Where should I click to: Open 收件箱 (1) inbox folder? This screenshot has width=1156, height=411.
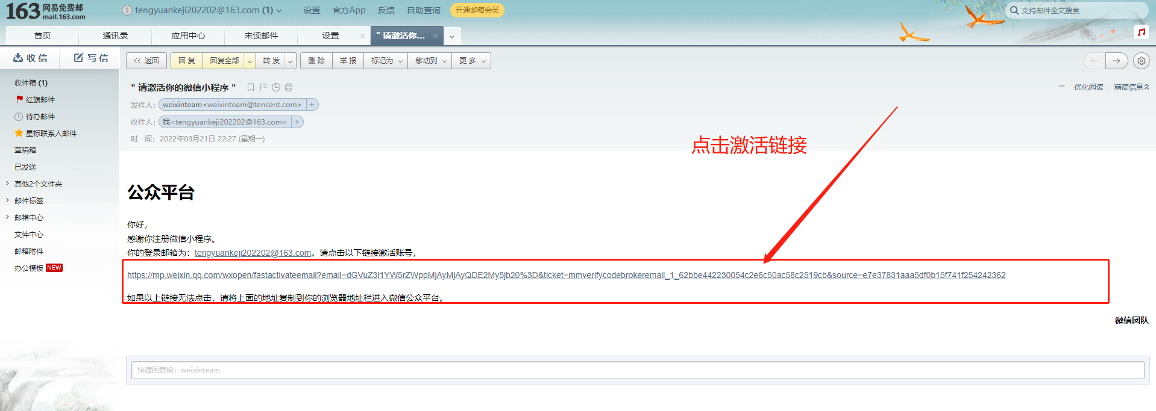[x=31, y=83]
